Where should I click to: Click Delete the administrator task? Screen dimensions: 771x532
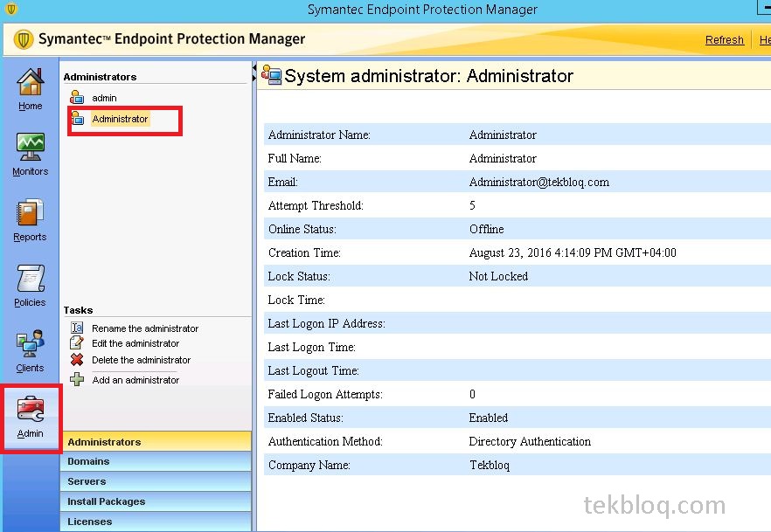141,360
